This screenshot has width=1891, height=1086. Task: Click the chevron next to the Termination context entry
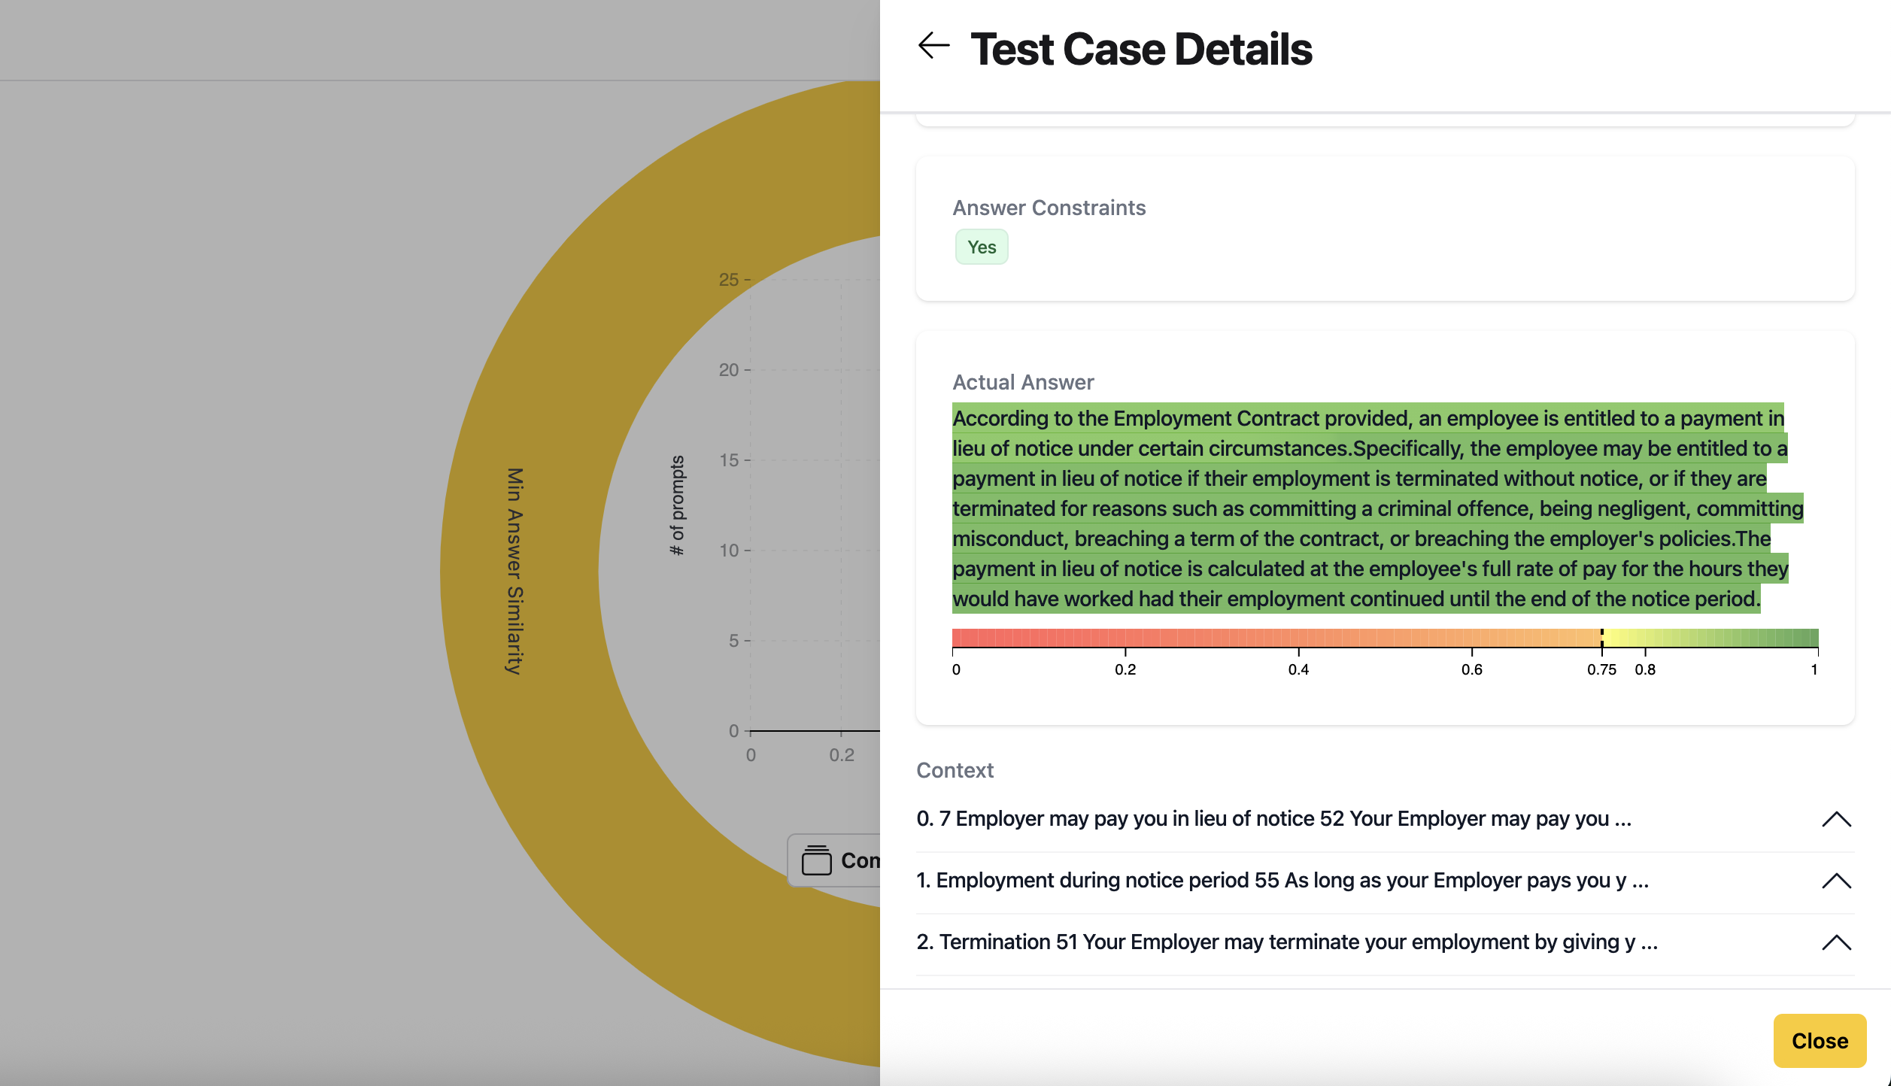click(1836, 942)
